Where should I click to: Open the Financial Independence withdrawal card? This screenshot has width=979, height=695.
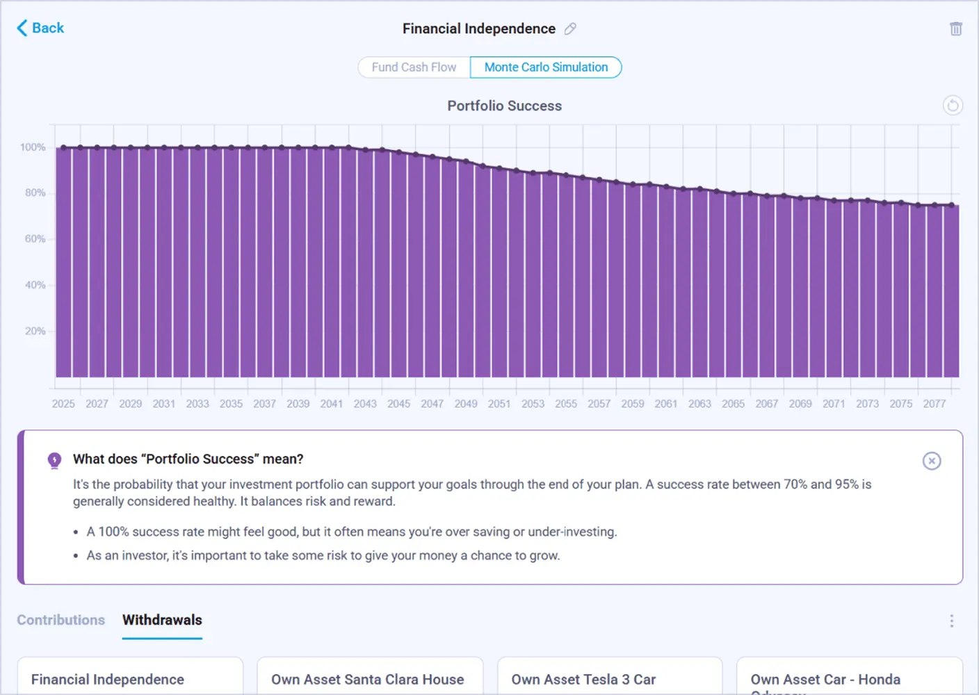pyautogui.click(x=130, y=676)
